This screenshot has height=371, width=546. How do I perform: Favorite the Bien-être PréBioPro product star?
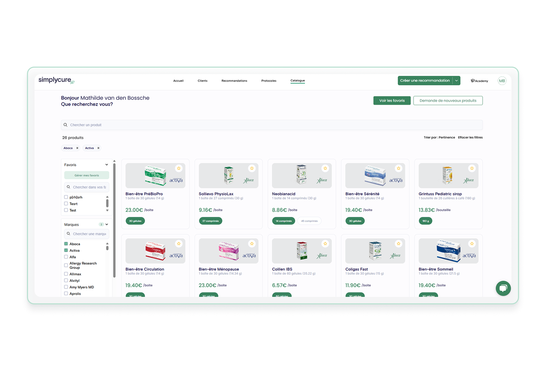click(179, 168)
